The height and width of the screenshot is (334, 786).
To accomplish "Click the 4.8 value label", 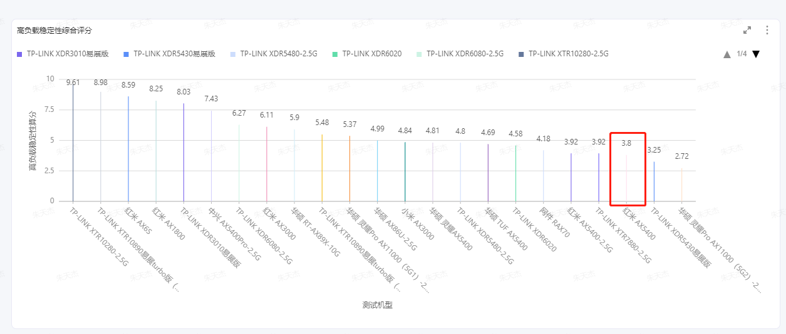I will pyautogui.click(x=460, y=131).
